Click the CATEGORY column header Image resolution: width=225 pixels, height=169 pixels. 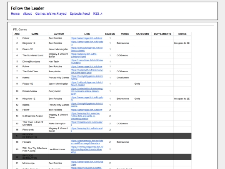pyautogui.click(x=142, y=34)
